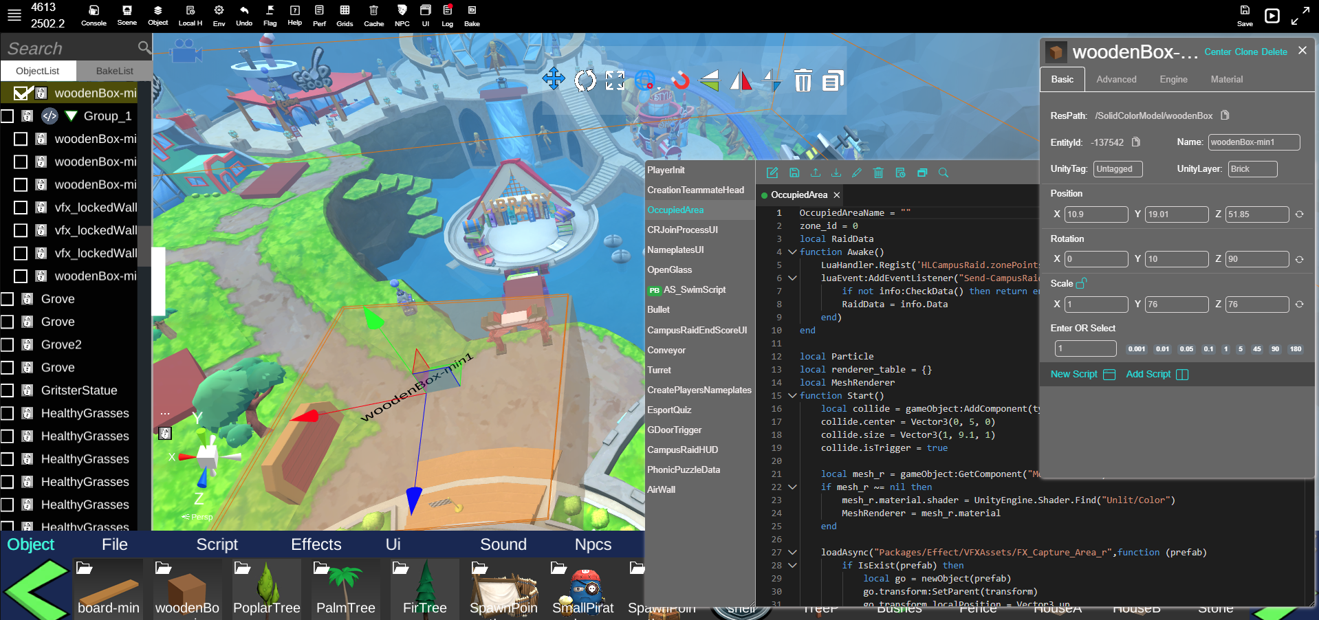Click the Undo toolbar icon
The height and width of the screenshot is (620, 1319).
(x=244, y=15)
